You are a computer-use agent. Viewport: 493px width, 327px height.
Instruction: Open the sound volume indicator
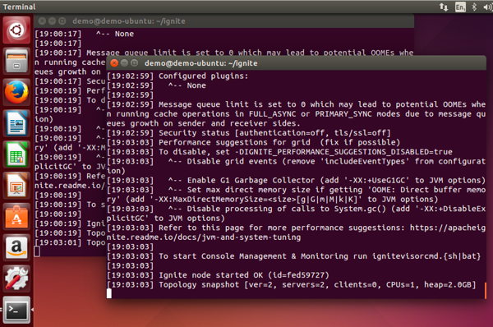tap(488, 7)
